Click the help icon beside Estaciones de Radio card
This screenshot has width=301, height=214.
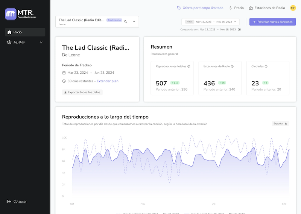click(232, 67)
